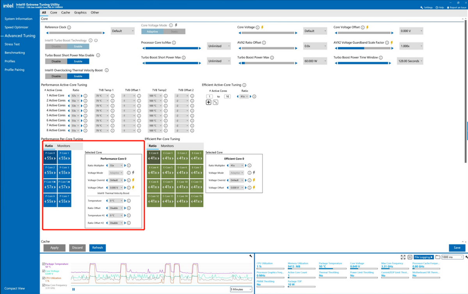Click the Report an Issue icon
This screenshot has width=468, height=294.
(x=448, y=7)
